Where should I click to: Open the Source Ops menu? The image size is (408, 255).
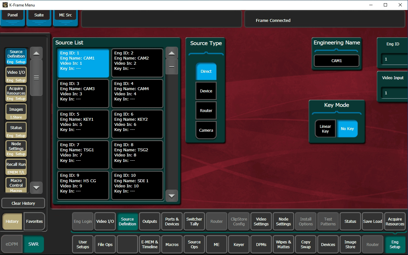tap(194, 244)
